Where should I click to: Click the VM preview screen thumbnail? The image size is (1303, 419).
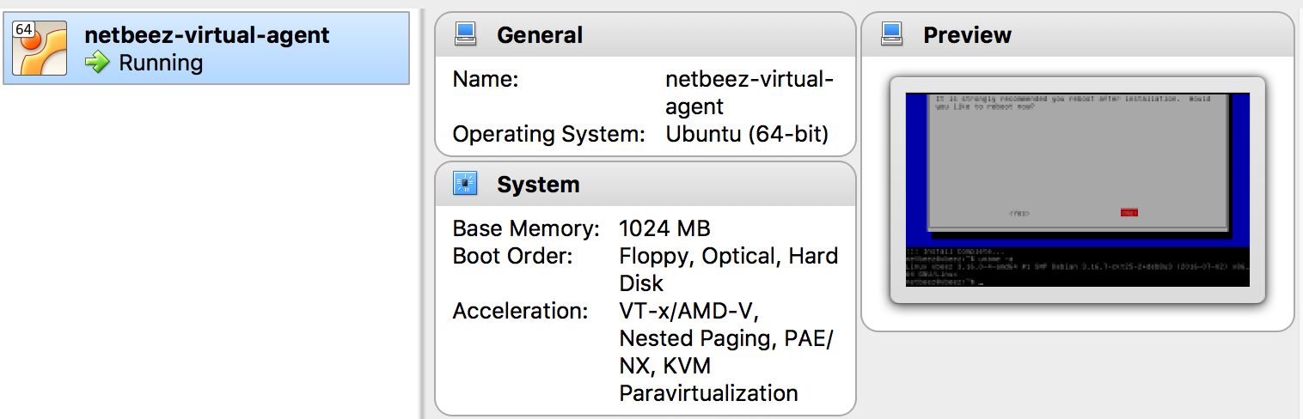pos(1077,190)
